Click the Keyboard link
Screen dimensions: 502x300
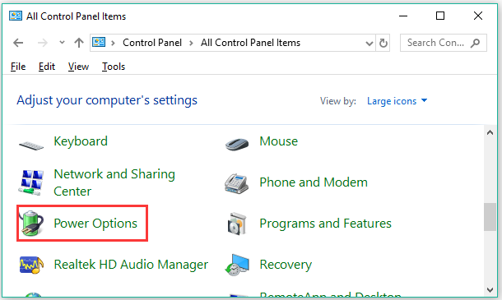81,141
